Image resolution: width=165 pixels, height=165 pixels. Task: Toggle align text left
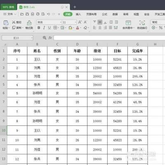pyautogui.click(x=94, y=28)
